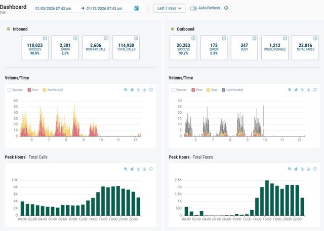The image size is (324, 231).
Task: Click the Auto-Refresh info icon
Action: [x=226, y=8]
